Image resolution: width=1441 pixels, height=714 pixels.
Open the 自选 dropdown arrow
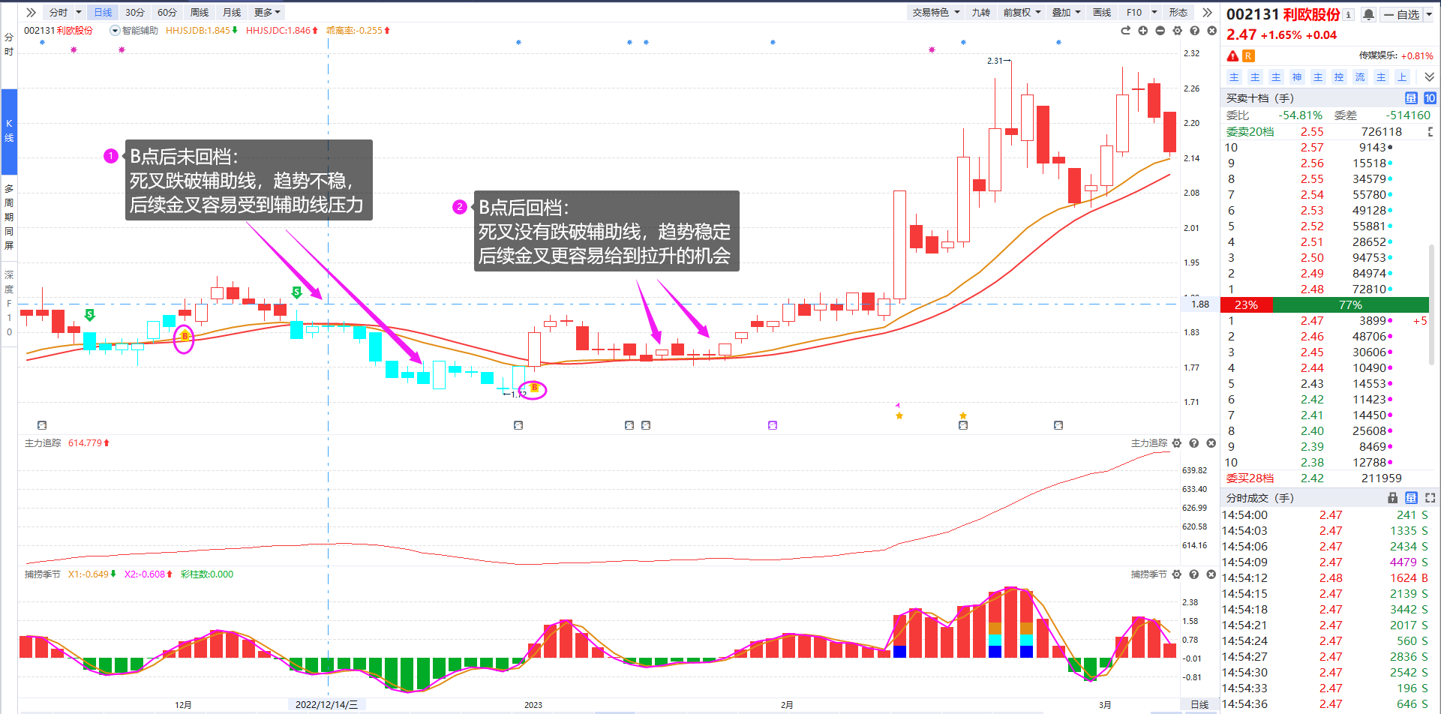pyautogui.click(x=1428, y=14)
